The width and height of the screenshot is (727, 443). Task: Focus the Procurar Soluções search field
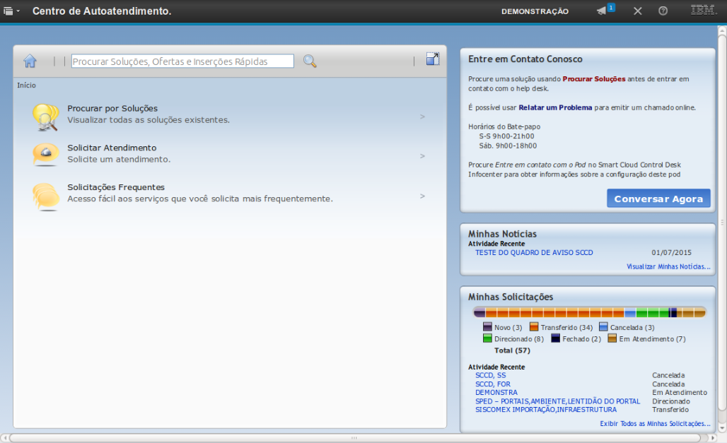pos(182,61)
